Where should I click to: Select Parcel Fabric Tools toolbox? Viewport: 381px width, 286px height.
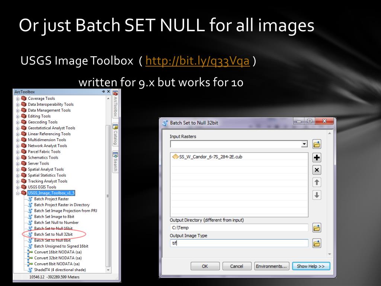pyautogui.click(x=44, y=152)
